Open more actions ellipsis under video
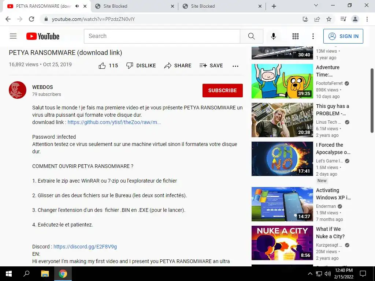375x281 pixels. coord(235,66)
